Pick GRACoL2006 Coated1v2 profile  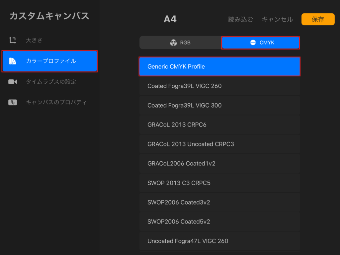[219, 163]
